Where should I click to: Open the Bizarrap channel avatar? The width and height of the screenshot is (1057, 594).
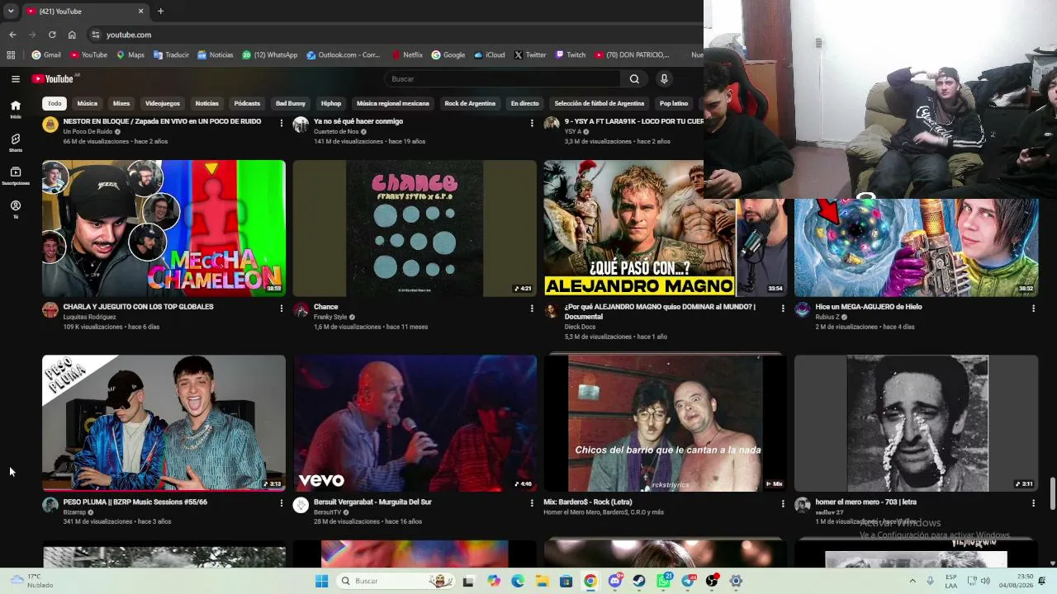tap(50, 505)
